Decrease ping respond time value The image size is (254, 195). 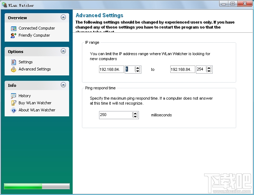tap(135, 116)
